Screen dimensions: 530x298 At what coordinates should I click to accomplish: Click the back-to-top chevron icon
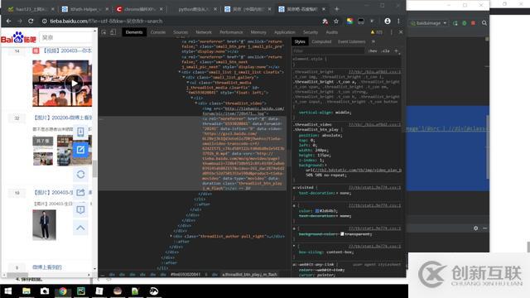coord(80,228)
